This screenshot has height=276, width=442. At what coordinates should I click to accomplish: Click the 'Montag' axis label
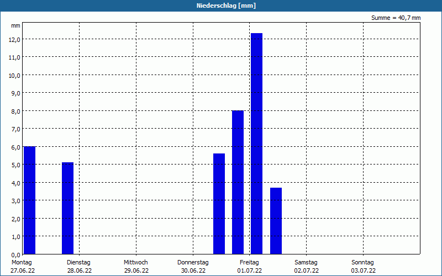pyautogui.click(x=22, y=263)
